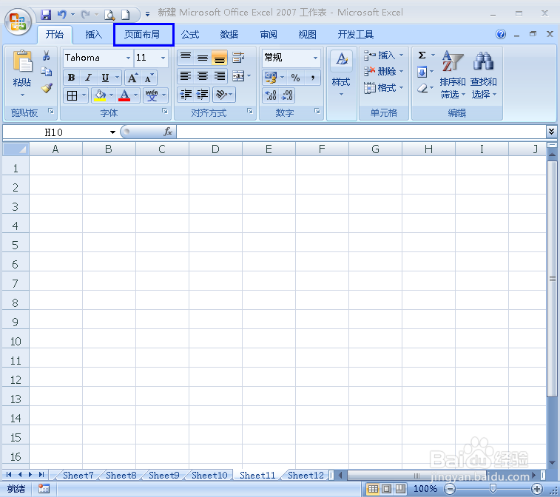This screenshot has height=497, width=560.
Task: Align text to the left
Action: click(186, 76)
